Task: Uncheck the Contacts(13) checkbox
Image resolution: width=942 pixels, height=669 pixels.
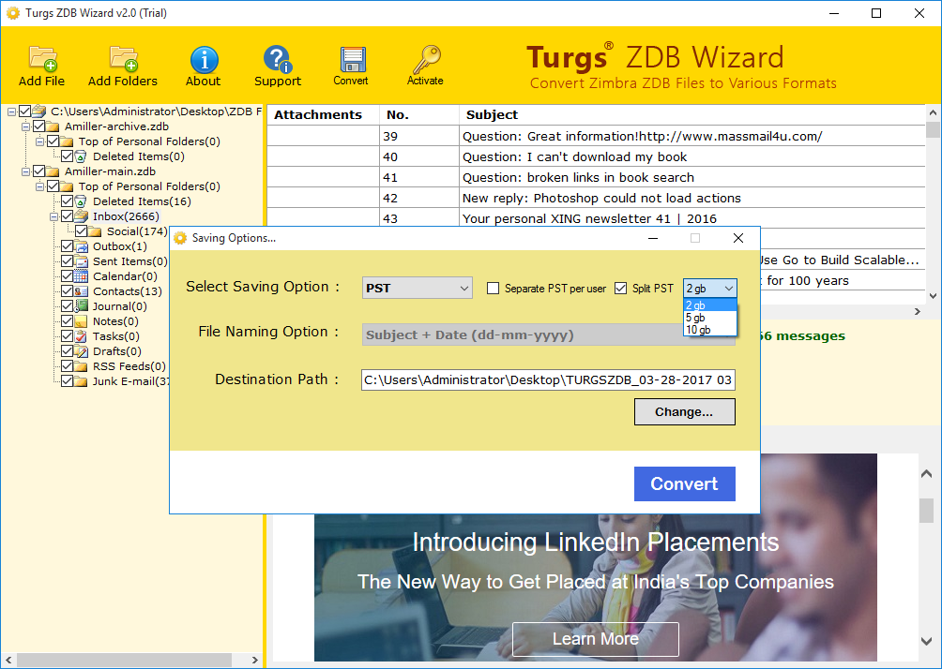Action: pos(68,291)
